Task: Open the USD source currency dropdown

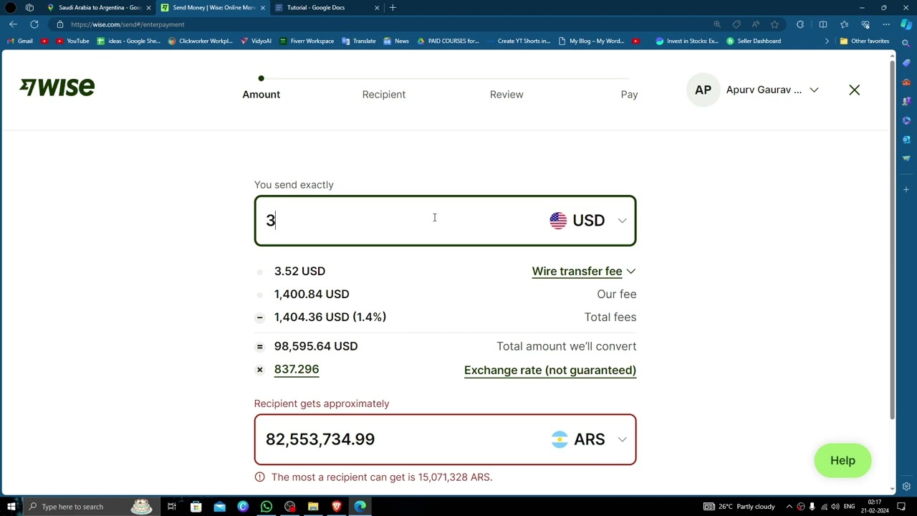Action: point(588,221)
